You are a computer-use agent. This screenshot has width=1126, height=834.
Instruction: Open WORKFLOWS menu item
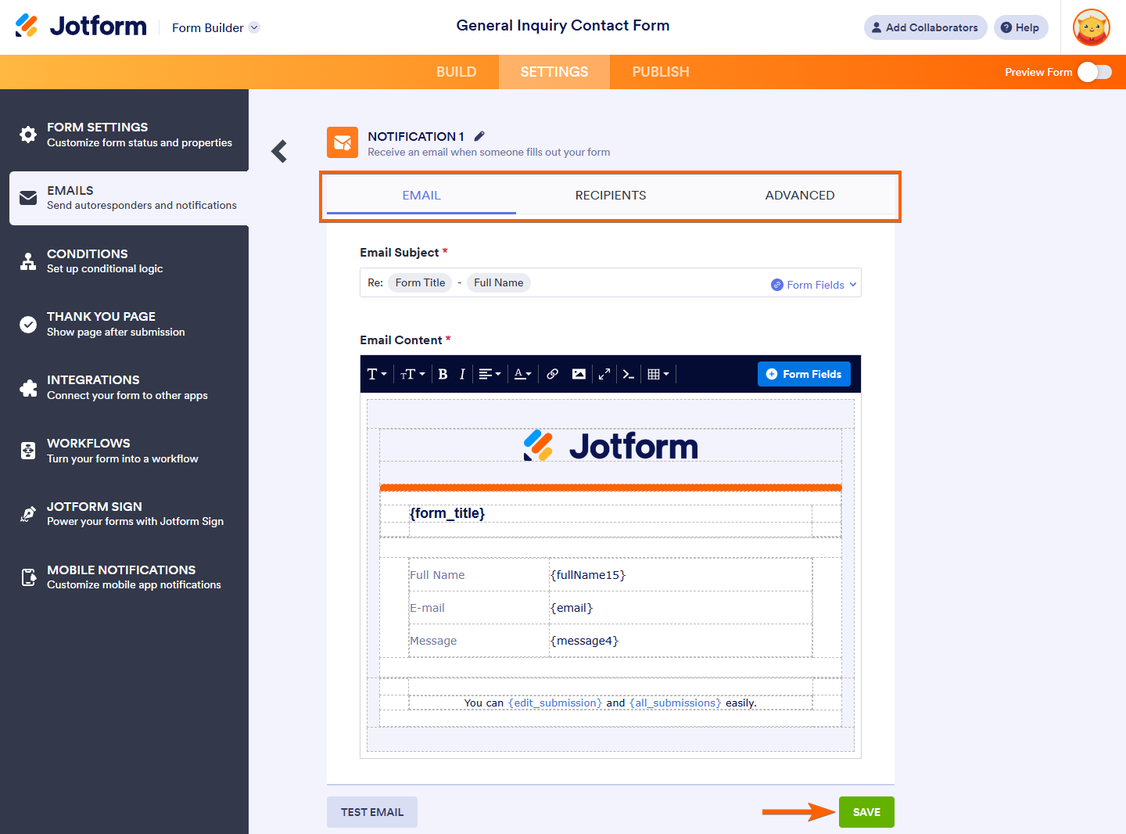[124, 451]
